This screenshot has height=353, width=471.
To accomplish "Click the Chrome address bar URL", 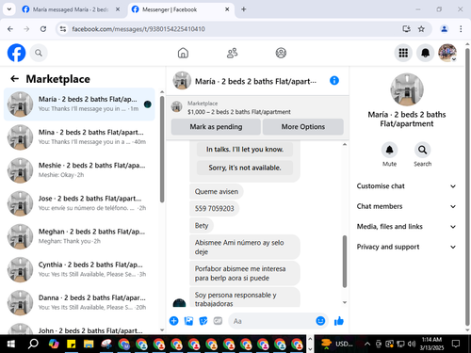I will coord(138,29).
